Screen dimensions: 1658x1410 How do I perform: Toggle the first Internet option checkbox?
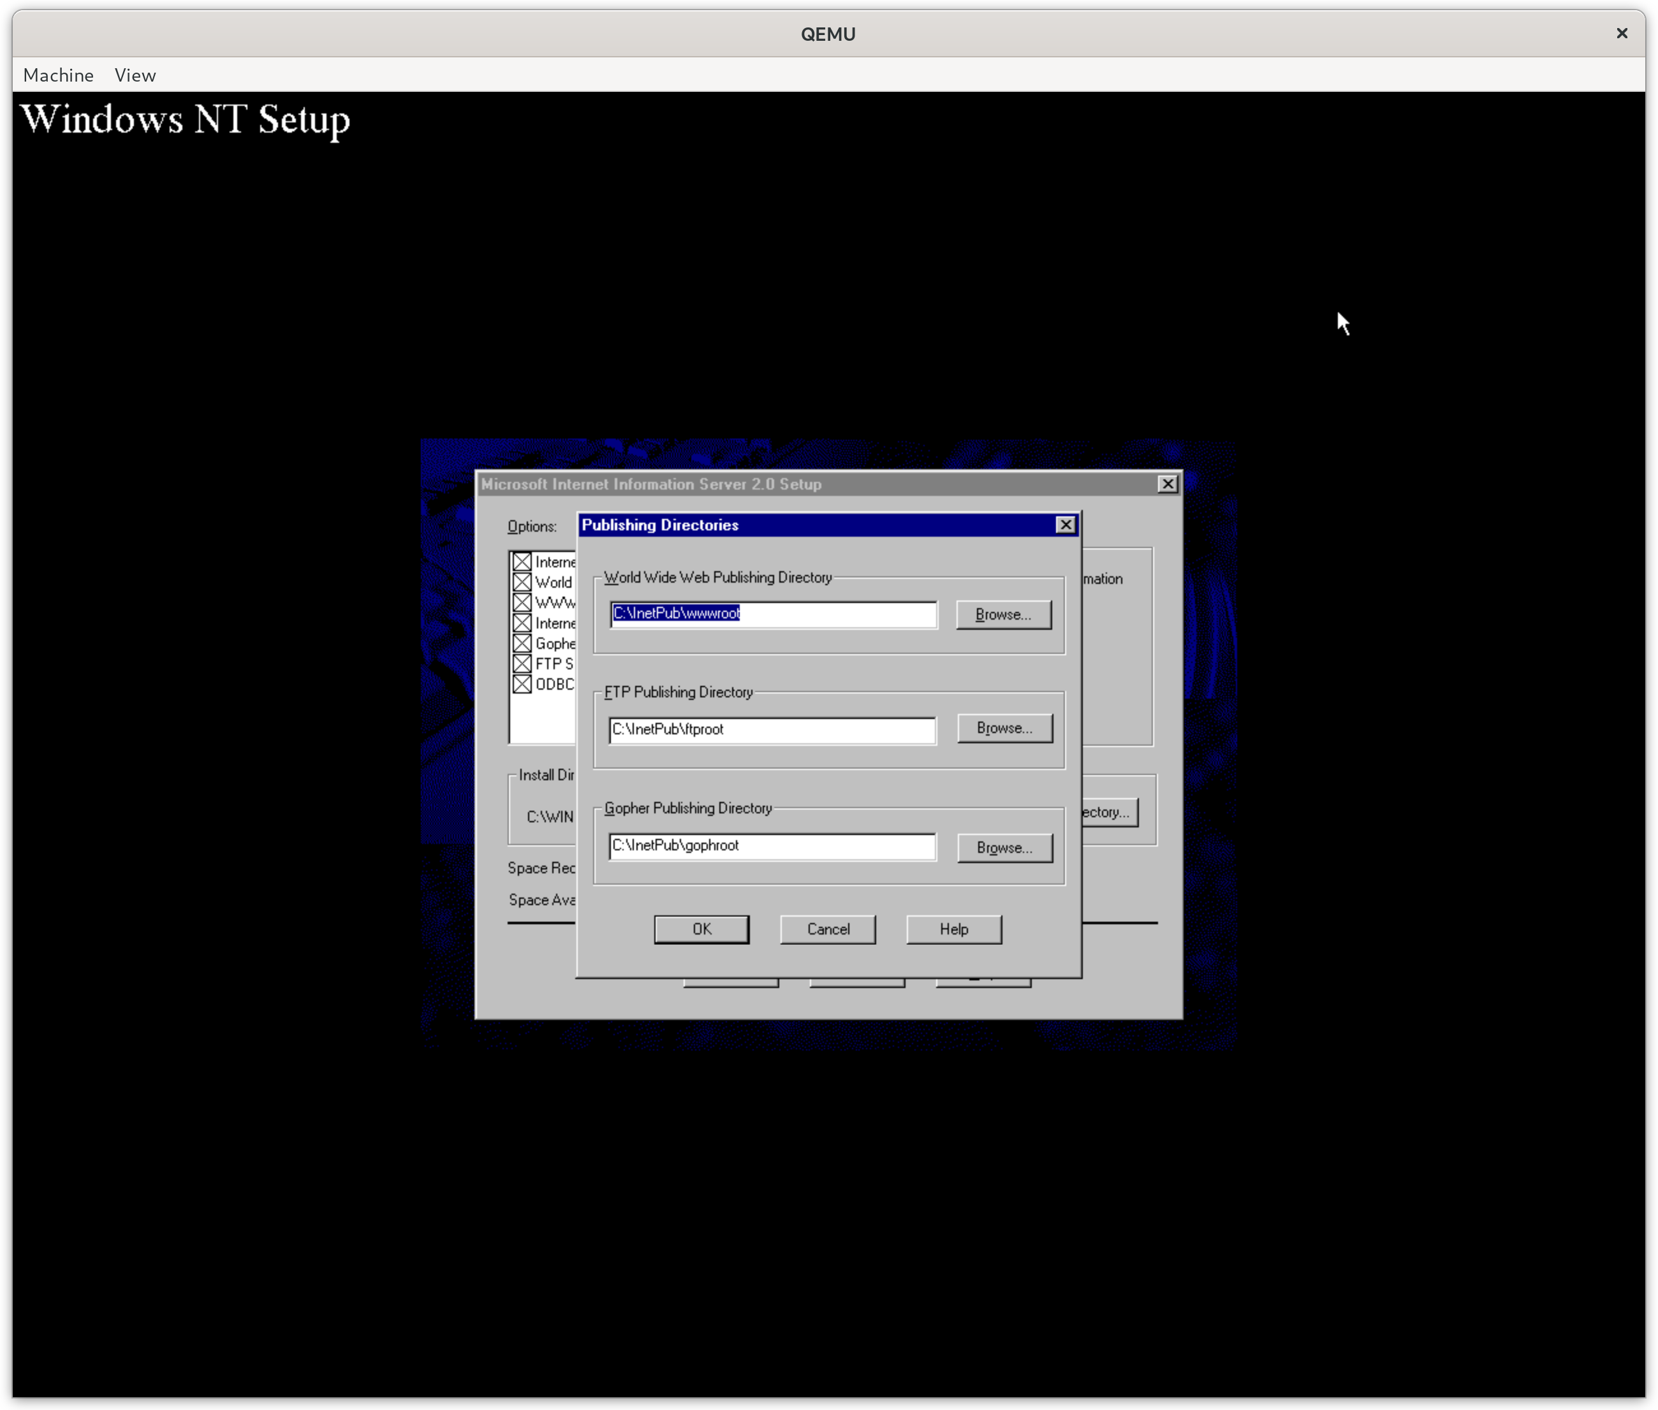(x=522, y=562)
